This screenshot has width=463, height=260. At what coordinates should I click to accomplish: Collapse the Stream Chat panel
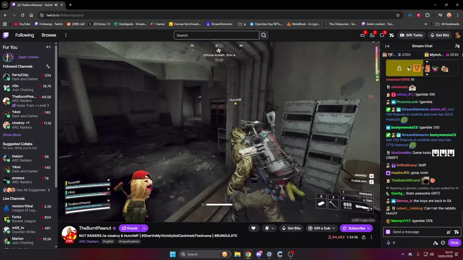387,46
